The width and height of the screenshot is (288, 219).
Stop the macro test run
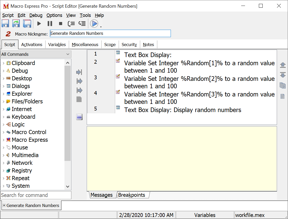point(60,24)
